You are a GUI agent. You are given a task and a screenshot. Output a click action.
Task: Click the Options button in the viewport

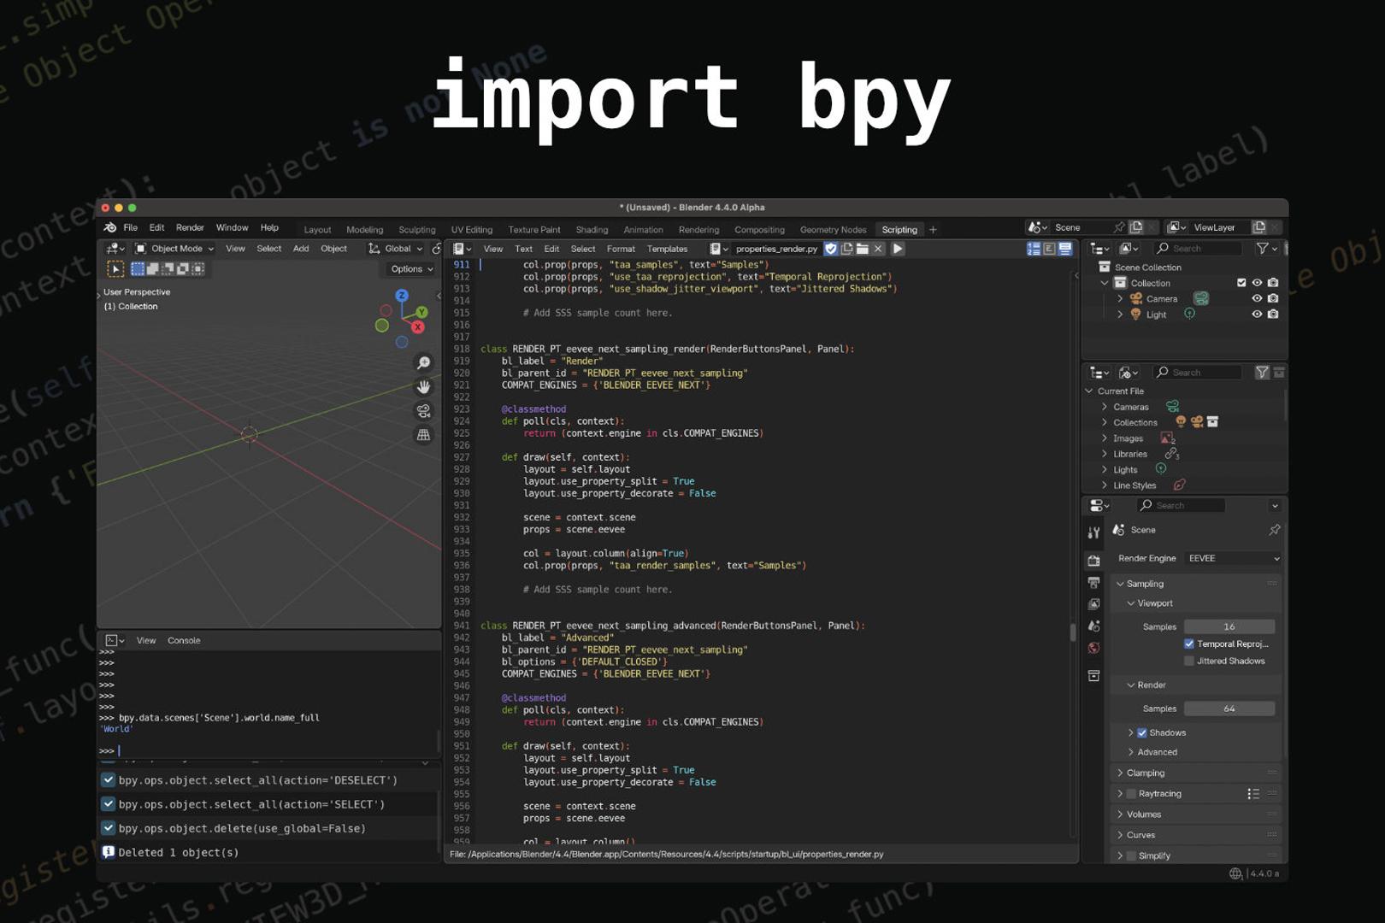tap(410, 268)
